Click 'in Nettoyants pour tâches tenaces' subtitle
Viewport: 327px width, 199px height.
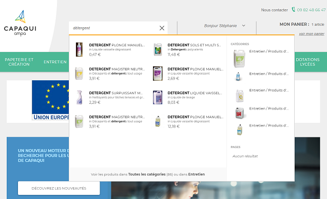[117, 98]
